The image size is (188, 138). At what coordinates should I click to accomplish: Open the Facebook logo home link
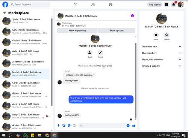coord(5,5)
